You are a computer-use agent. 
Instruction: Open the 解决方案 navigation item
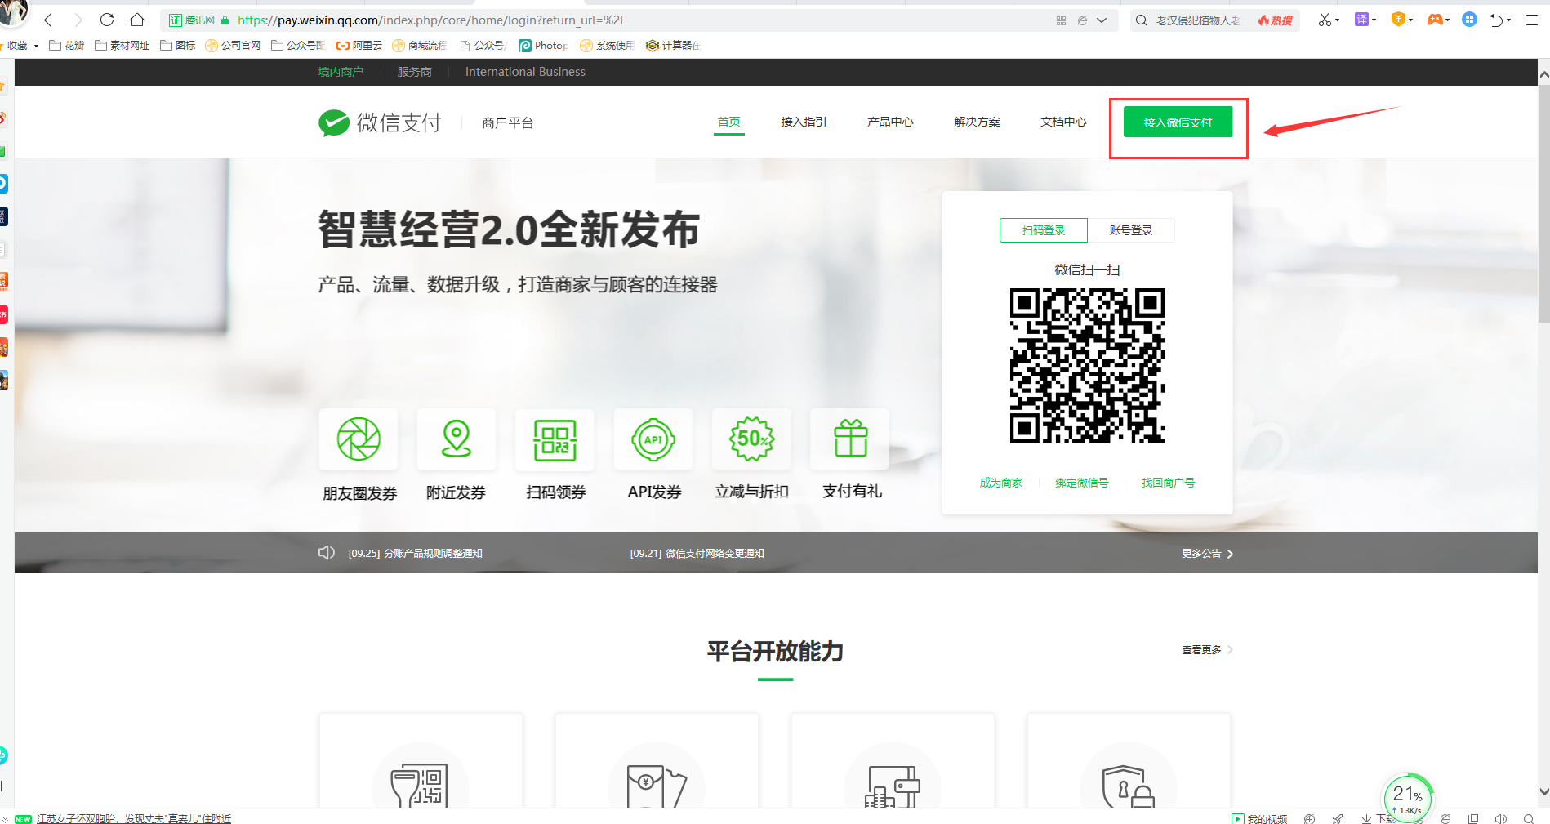977,122
